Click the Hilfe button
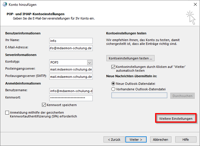The width and height of the screenshot is (200, 146). (185, 140)
